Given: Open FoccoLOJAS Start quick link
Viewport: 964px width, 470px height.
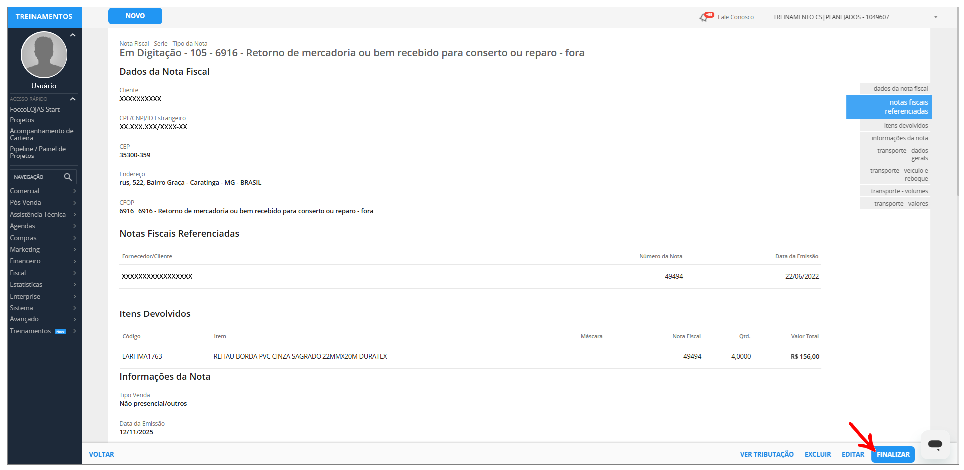Looking at the screenshot, I should (35, 109).
